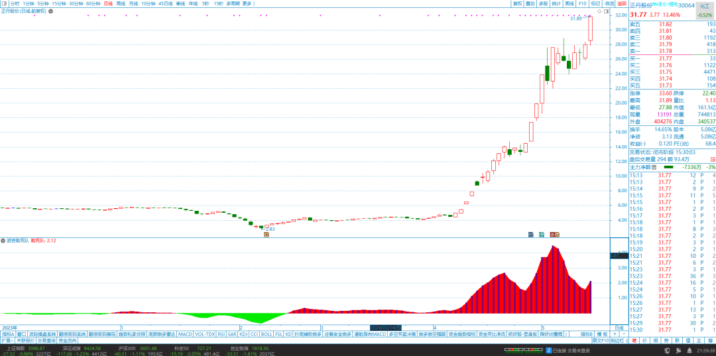This screenshot has height=356, width=716.
Task: Click the 叠加 overlay button
Action: [x=530, y=3]
